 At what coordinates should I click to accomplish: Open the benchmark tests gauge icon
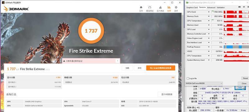pyautogui.click(x=150, y=7)
